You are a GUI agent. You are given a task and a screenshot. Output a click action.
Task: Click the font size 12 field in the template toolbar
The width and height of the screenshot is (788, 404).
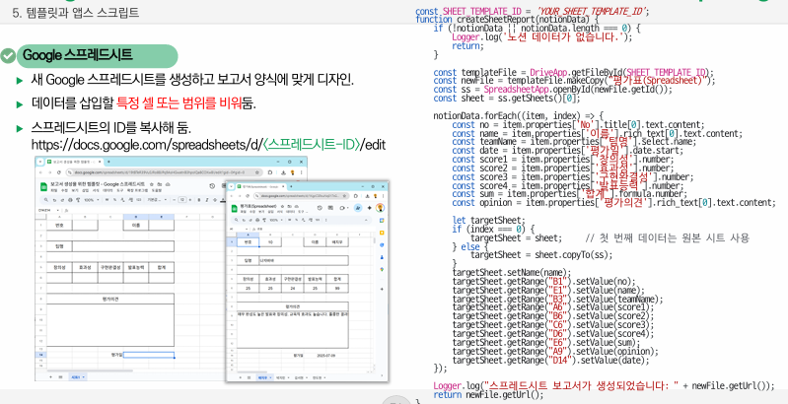coord(181,200)
